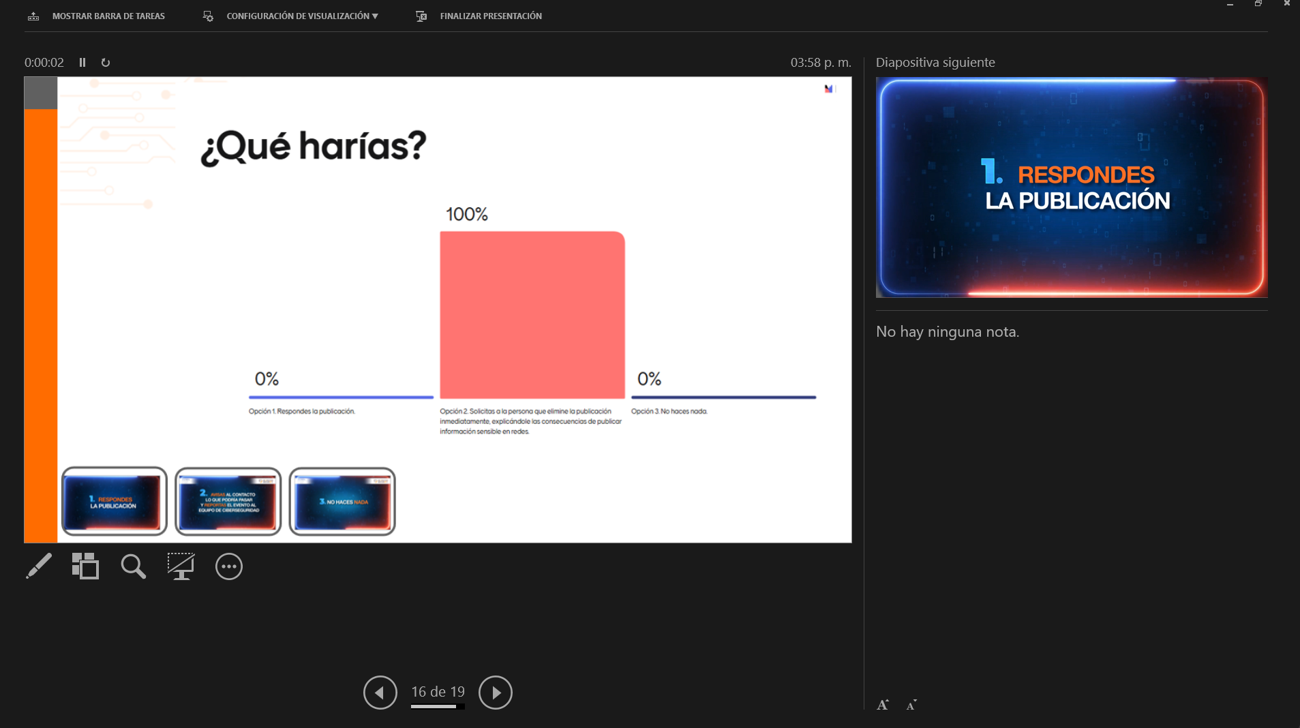The image size is (1300, 728).
Task: Open the see all slides grid
Action: point(85,566)
